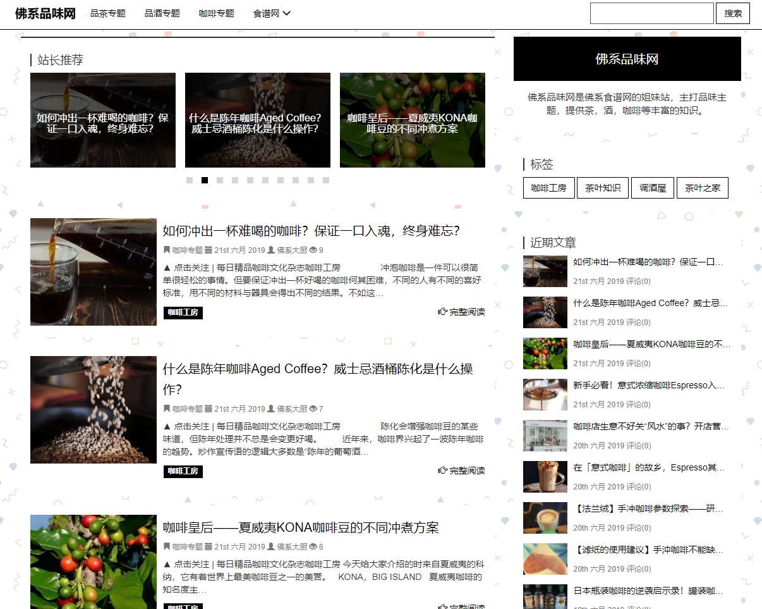Click 完整阅读 for Aged Coffee article
762x609 pixels.
click(x=462, y=471)
